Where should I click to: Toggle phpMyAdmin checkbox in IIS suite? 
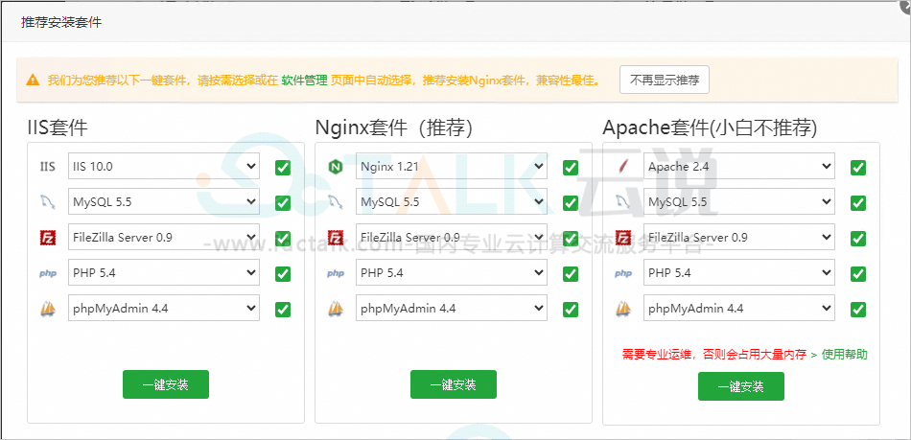pyautogui.click(x=283, y=309)
